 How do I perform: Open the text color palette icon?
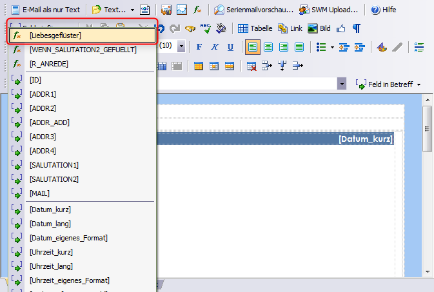pos(382,47)
